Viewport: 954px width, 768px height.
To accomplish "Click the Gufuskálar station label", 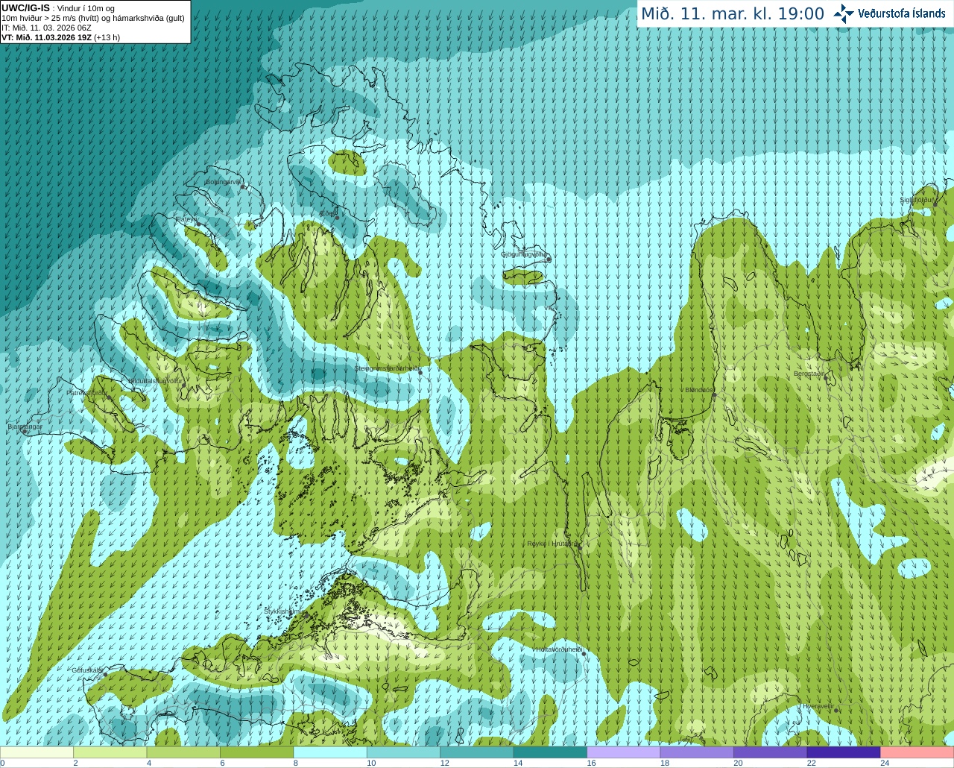I will point(87,670).
